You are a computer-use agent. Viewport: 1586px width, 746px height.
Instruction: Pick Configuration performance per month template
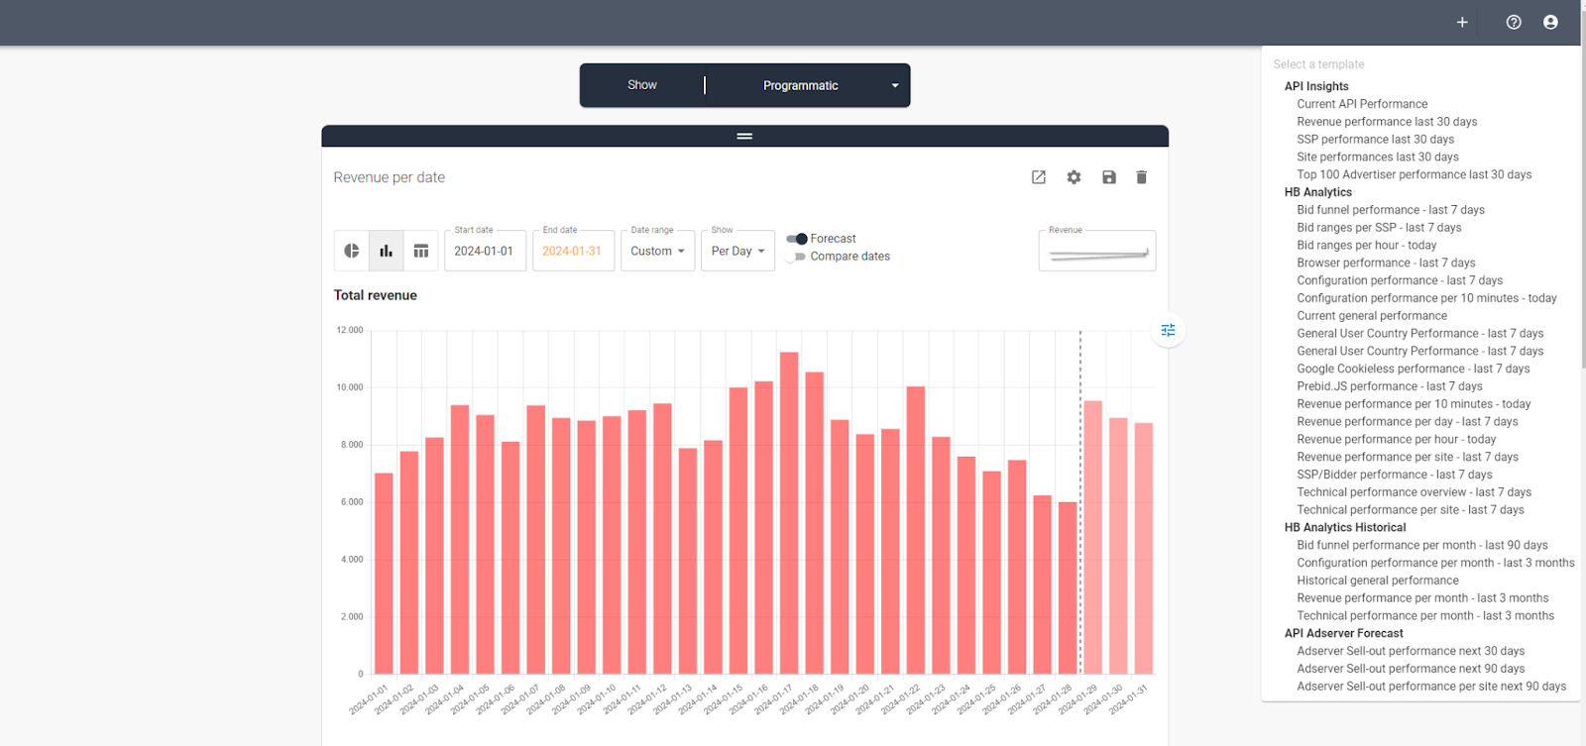tap(1435, 564)
